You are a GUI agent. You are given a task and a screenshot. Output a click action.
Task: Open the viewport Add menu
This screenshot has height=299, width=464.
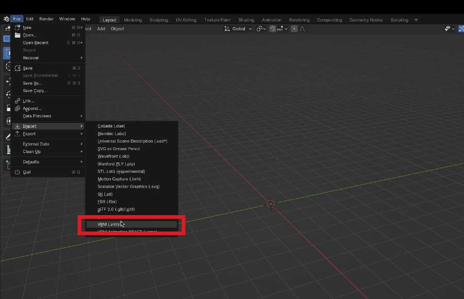click(101, 29)
